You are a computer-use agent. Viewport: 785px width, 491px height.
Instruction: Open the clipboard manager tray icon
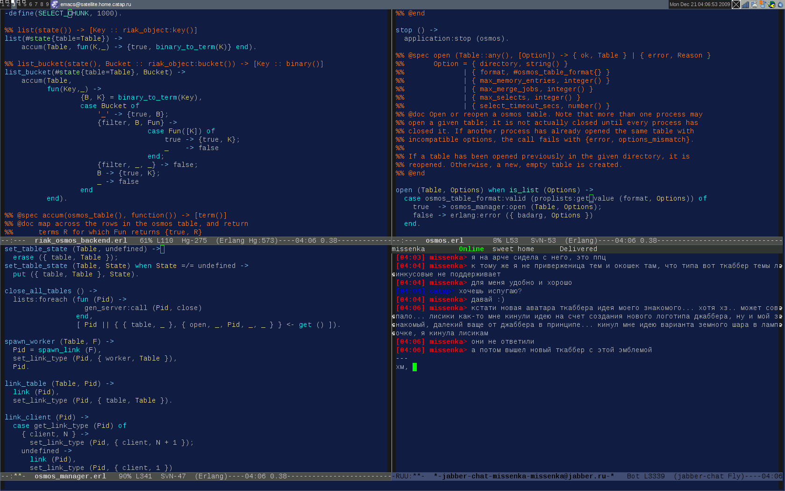[754, 4]
